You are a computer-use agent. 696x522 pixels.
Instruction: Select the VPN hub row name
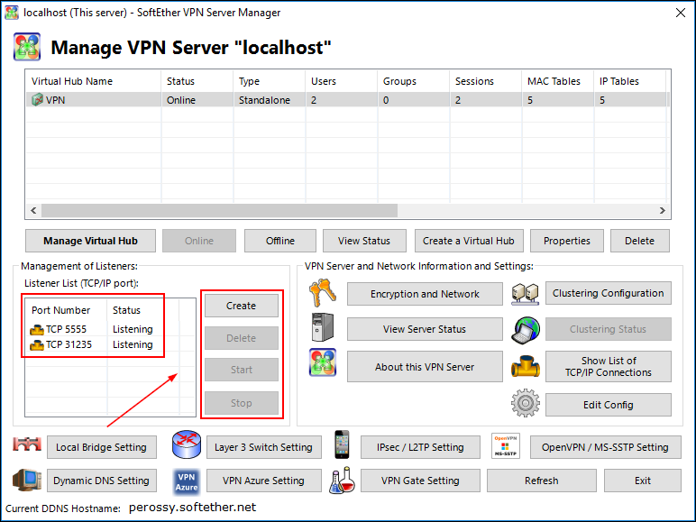pos(55,100)
